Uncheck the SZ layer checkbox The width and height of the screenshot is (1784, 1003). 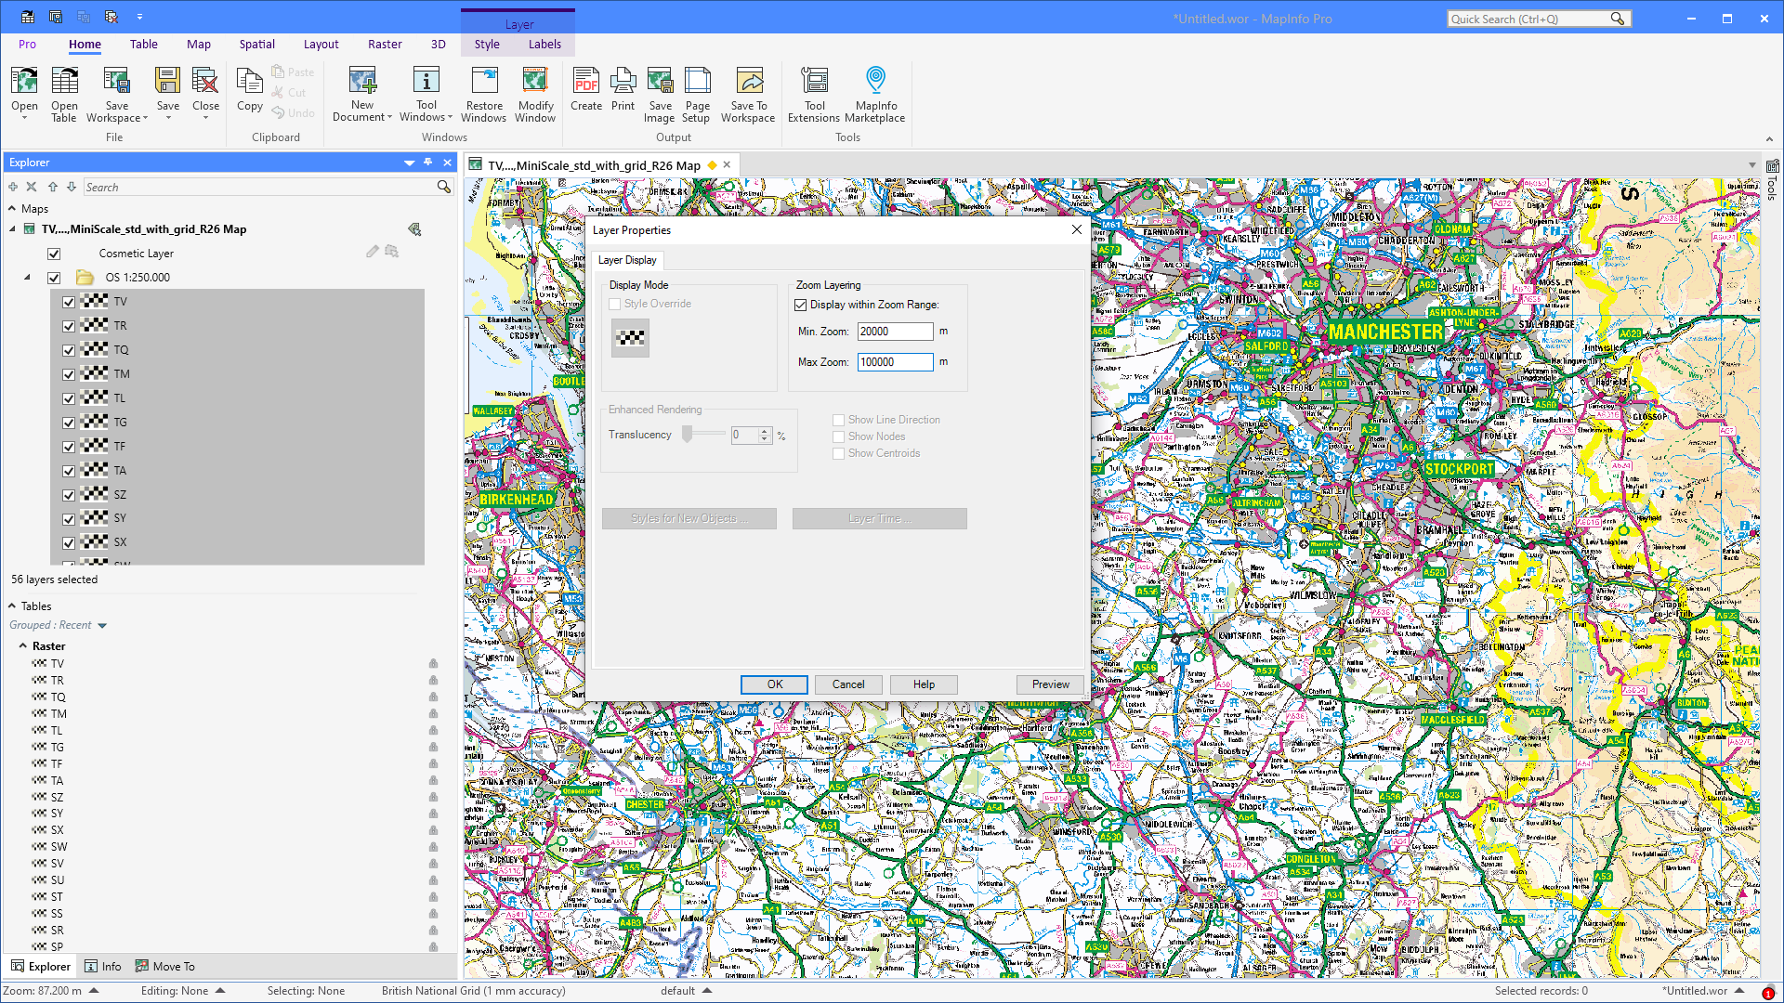tap(69, 495)
